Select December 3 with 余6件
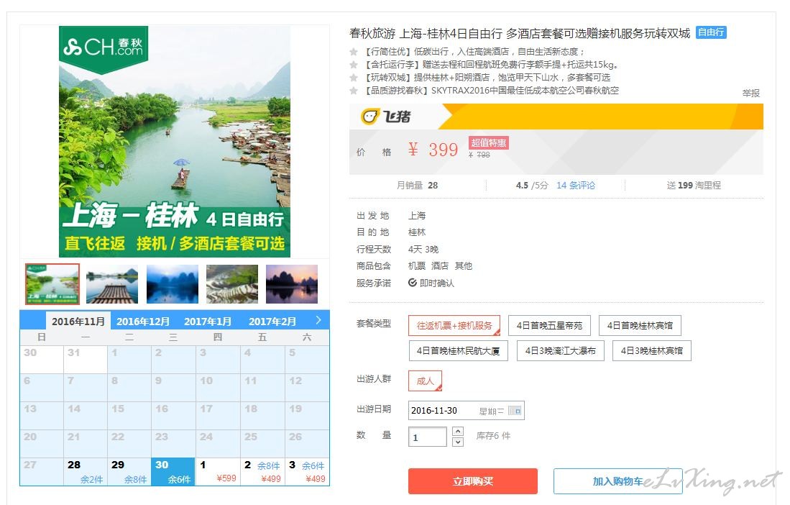This screenshot has width=790, height=505. pyautogui.click(x=307, y=472)
